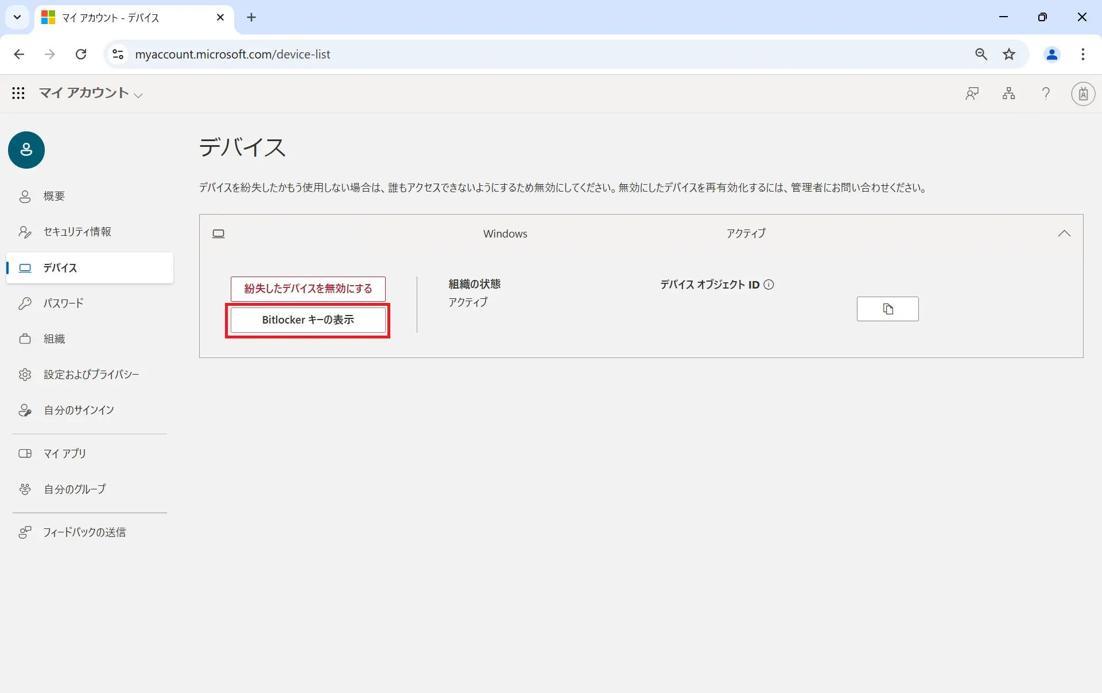Open the help question mark icon
Viewport: 1102px width, 693px height.
1046,94
